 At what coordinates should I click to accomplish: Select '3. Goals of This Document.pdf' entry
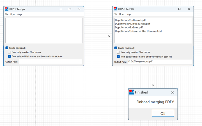coord(139,31)
